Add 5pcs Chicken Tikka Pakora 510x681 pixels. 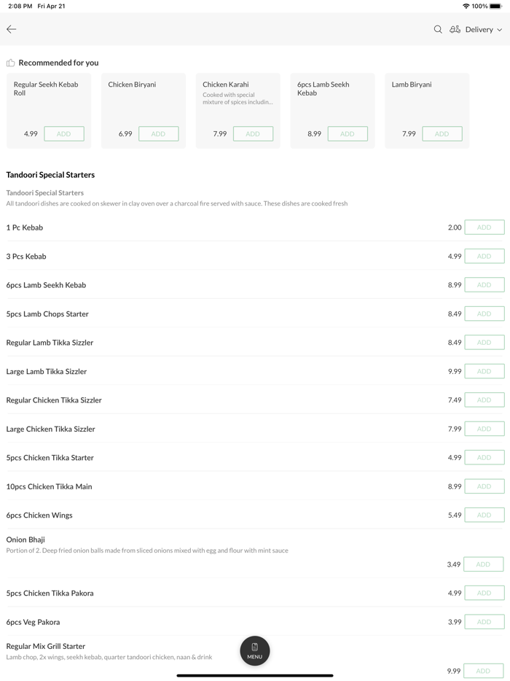click(x=484, y=593)
